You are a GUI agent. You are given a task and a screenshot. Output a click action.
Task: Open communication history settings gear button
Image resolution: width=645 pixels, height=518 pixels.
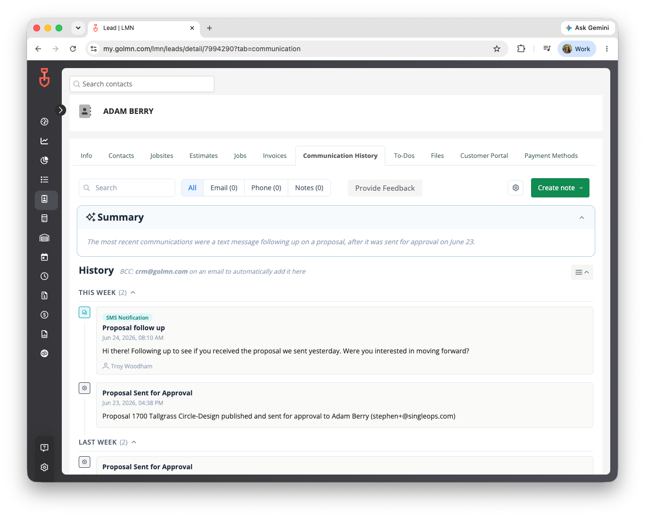(516, 188)
